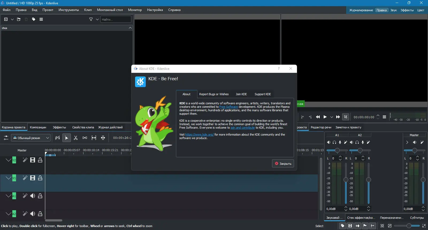Viewport: 428px width, 230px height.
Task: Open project monitor hamburger menu
Action: pyautogui.click(x=384, y=117)
